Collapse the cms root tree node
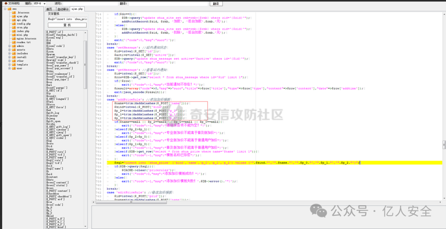This screenshot has width=446, height=229. (x=5, y=9)
